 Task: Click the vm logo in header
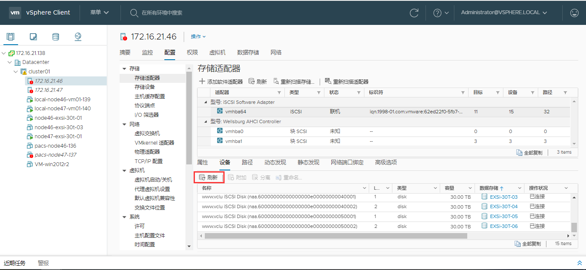15,12
